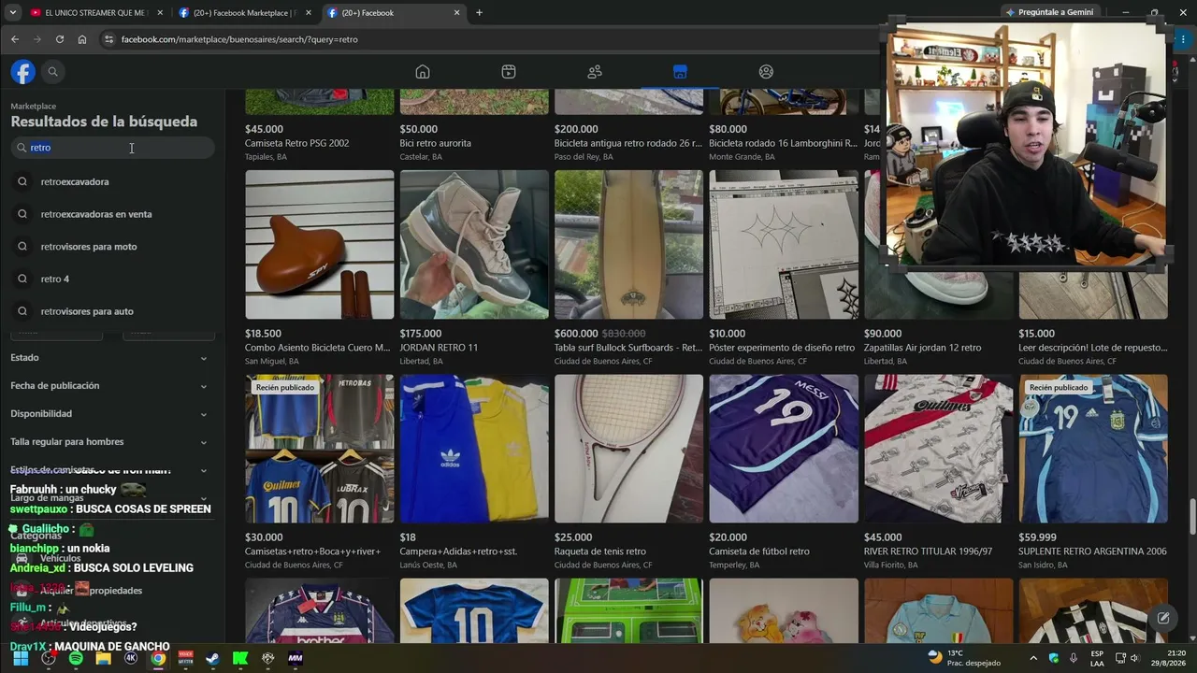Open the Groups icon in top navigation
Screen dimensions: 1197x673
(766, 72)
